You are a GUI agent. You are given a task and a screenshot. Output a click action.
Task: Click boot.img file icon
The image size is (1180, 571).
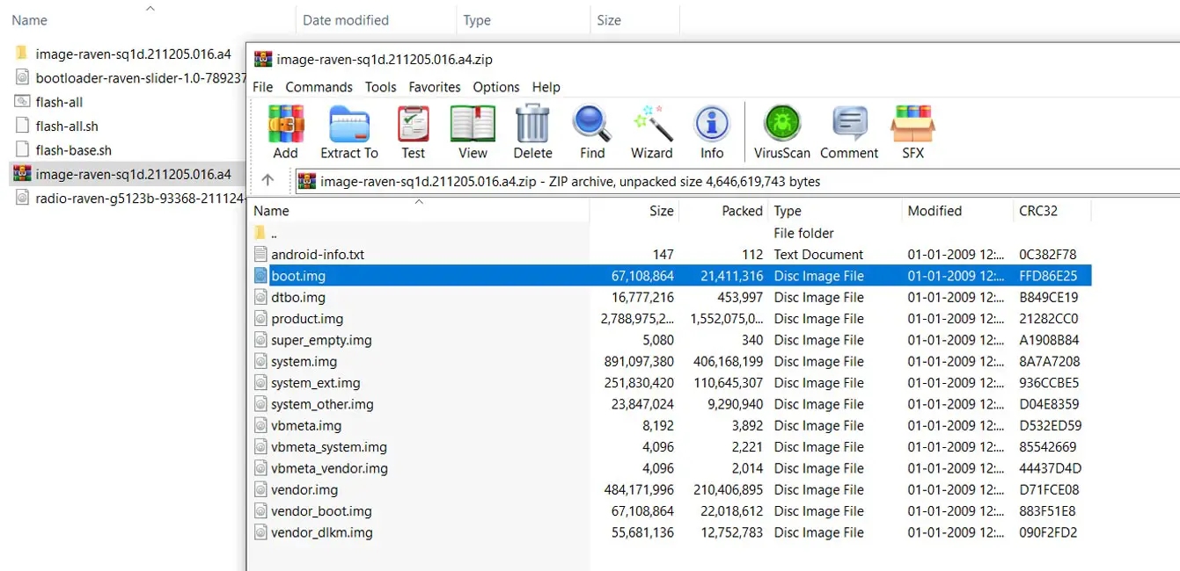[x=260, y=276]
